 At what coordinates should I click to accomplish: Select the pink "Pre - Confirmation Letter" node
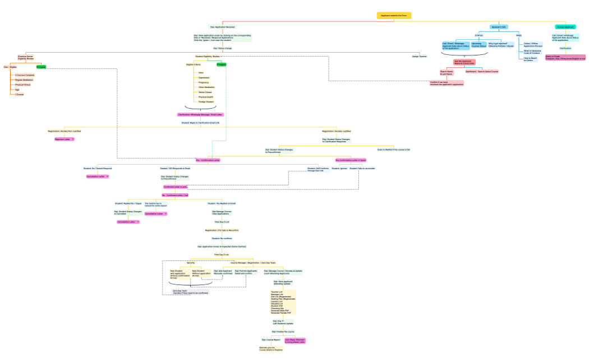(x=208, y=160)
